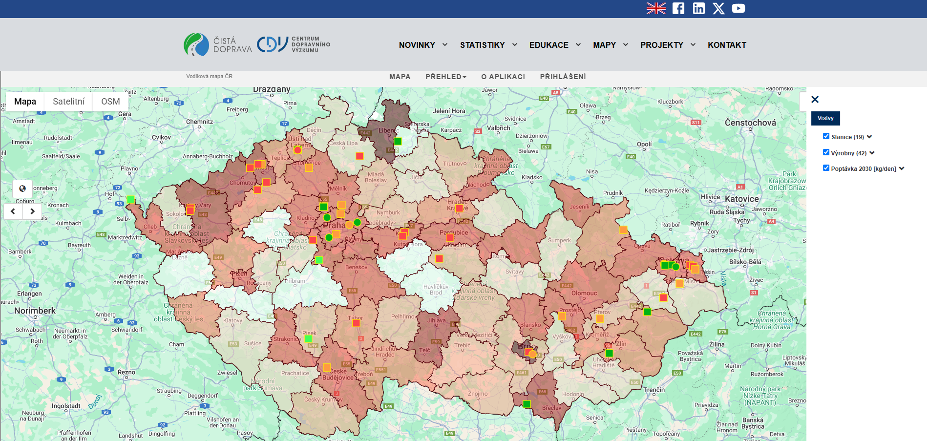Toggle the Poptávka 2030 [kg/den] checkbox
The width and height of the screenshot is (927, 441).
click(x=826, y=168)
